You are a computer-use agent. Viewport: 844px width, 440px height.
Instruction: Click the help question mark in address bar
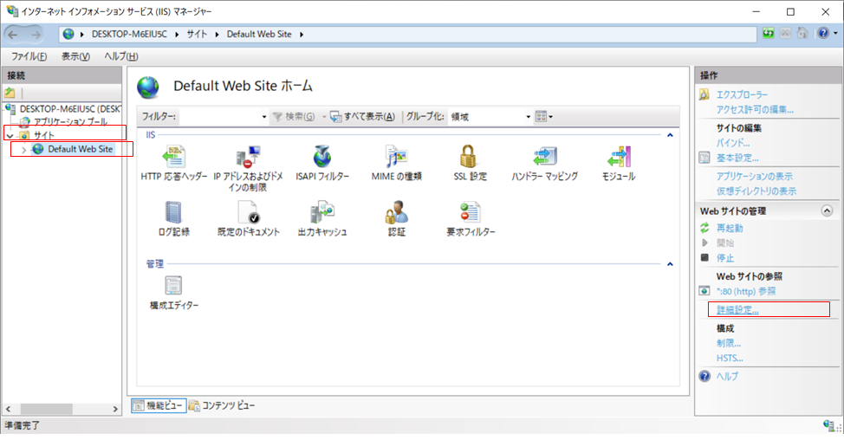823,34
